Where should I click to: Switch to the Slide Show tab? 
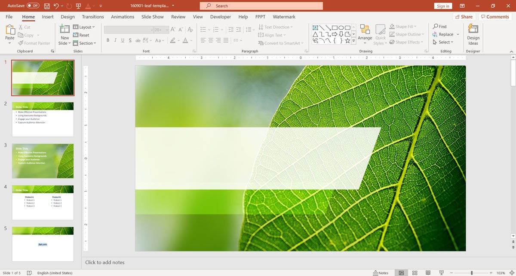click(x=152, y=17)
